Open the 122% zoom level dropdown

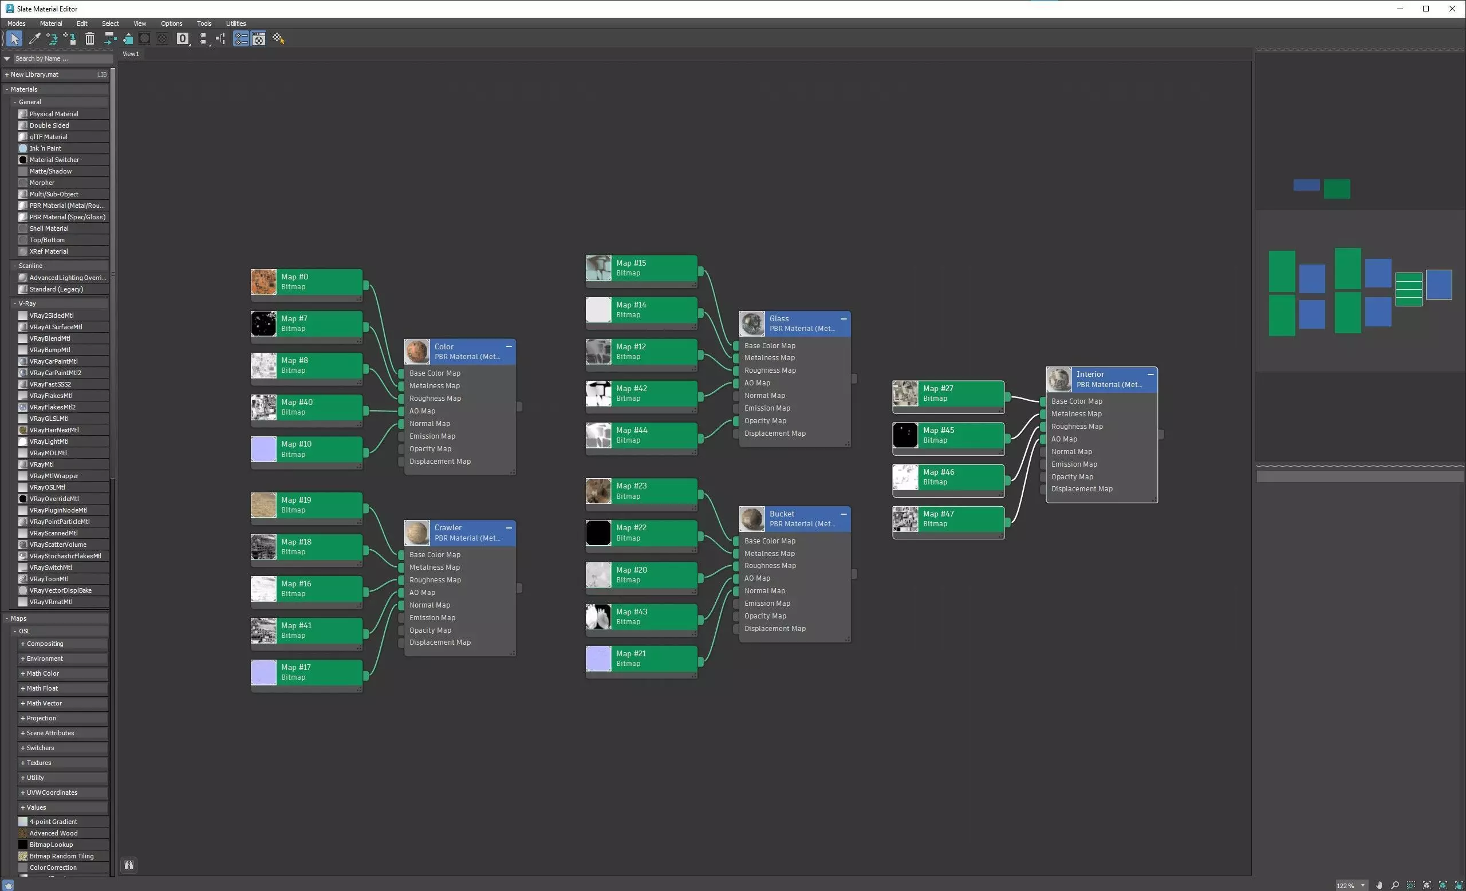[x=1362, y=885]
